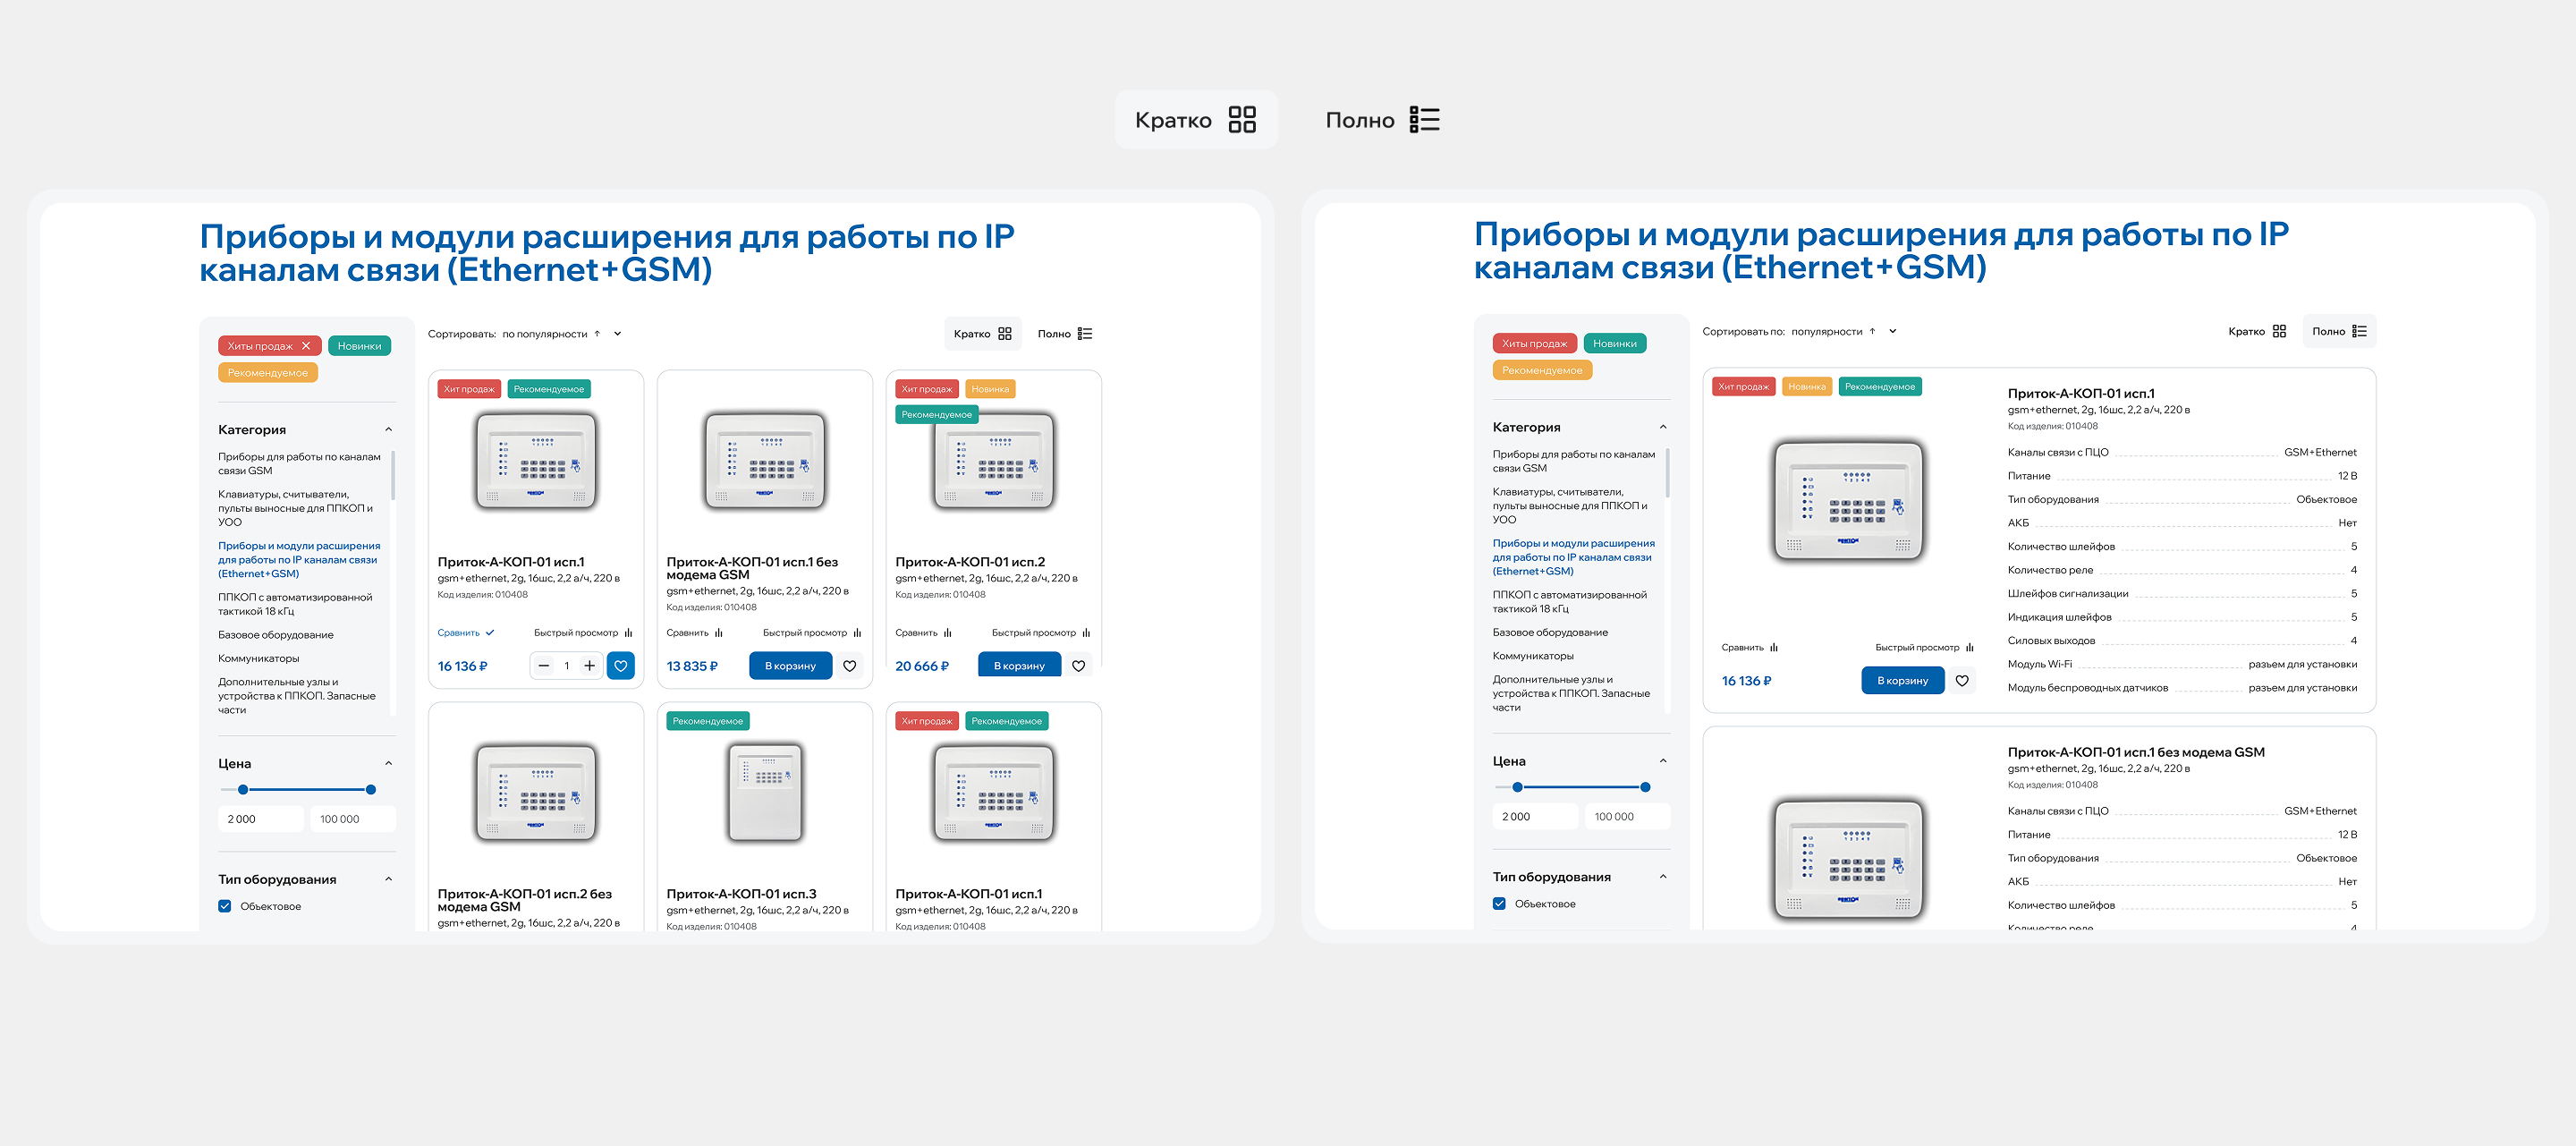
Task: Select the large Полно list toggle above both mockups
Action: tap(1382, 120)
